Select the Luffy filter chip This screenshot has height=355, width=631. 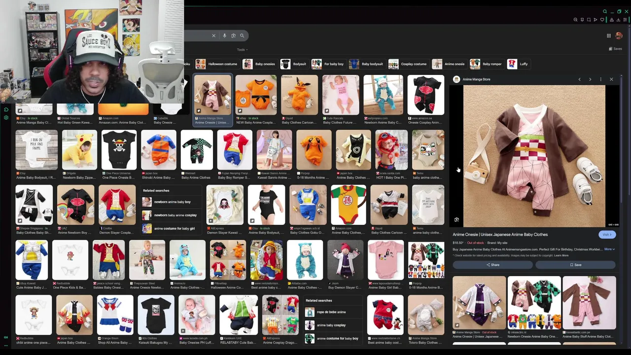pyautogui.click(x=518, y=64)
